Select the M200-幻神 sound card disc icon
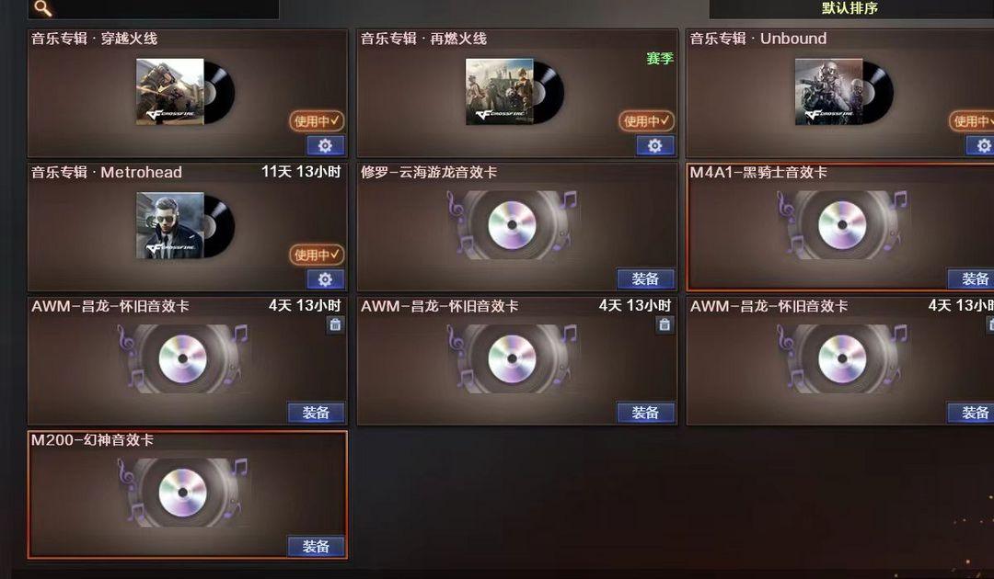 click(183, 493)
